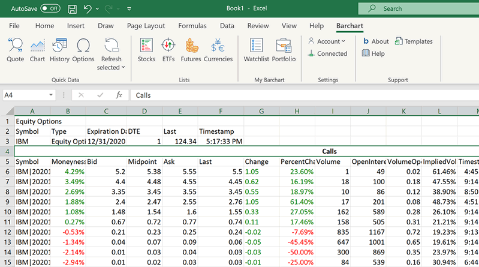Select the 12/31/2020 expiration date cell
Image resolution: width=479 pixels, height=267 pixels.
tap(106, 141)
